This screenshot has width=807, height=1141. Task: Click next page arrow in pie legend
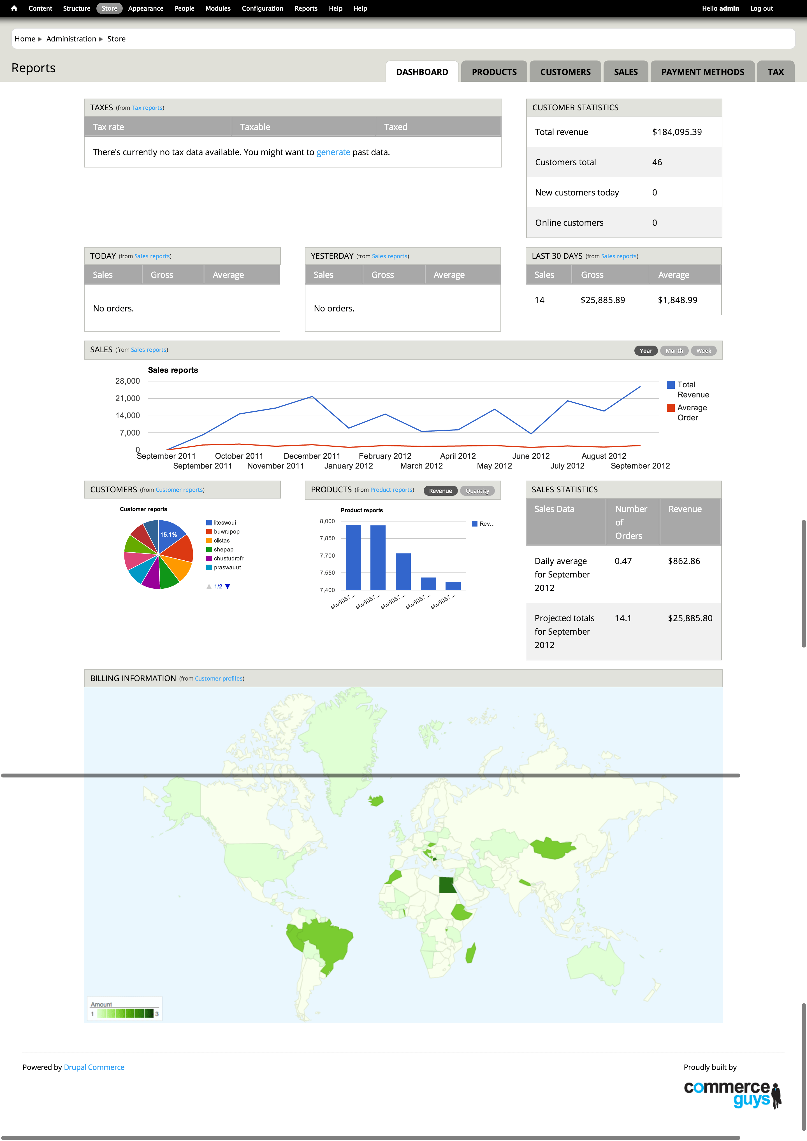pyautogui.click(x=228, y=586)
